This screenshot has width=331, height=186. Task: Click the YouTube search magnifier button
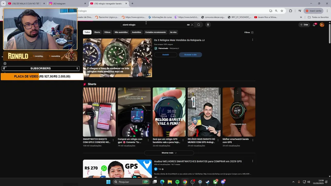[x=199, y=25]
